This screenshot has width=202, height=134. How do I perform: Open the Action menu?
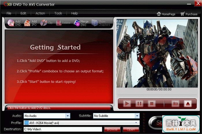click(40, 13)
